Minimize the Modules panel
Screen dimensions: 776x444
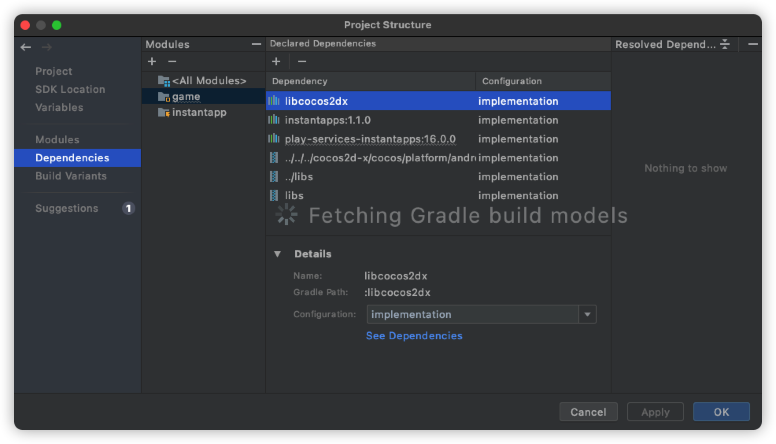click(256, 44)
